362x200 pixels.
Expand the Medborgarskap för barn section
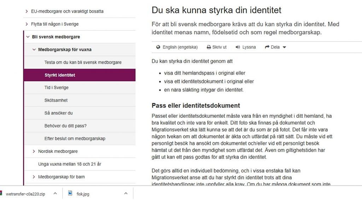pos(34,177)
